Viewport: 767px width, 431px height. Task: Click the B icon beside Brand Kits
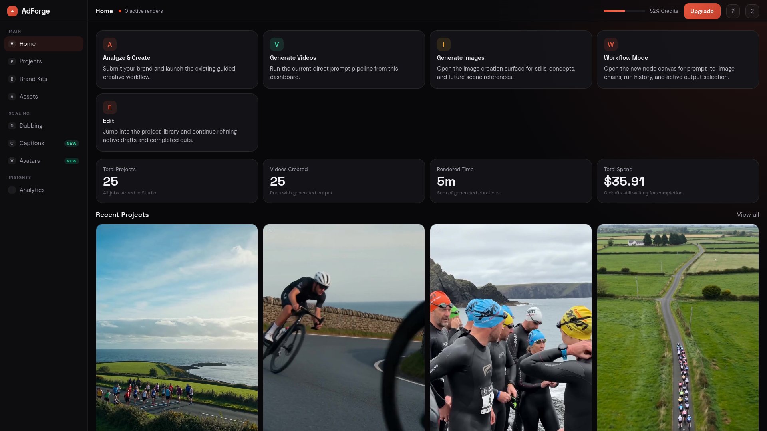[12, 79]
